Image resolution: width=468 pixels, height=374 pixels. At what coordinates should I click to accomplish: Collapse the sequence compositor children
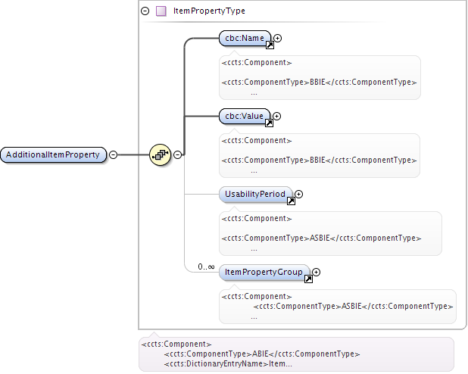point(178,154)
